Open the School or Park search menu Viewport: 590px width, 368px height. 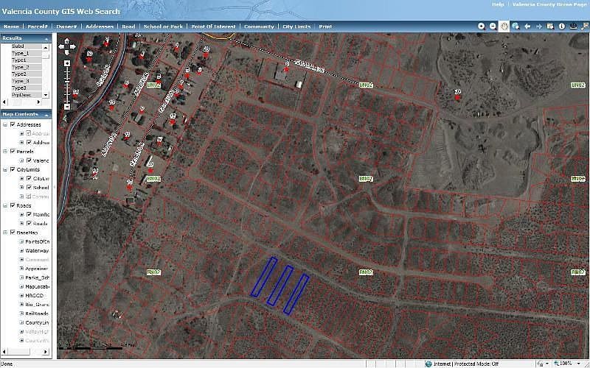coord(163,26)
